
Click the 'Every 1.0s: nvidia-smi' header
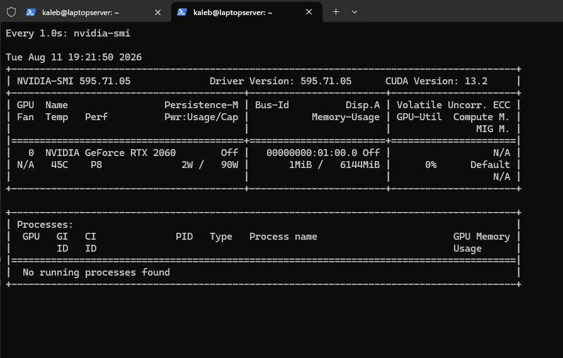tap(68, 33)
